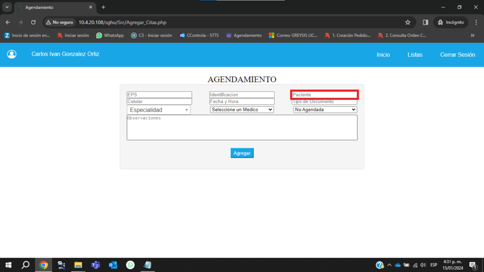
Task: Focus the Paciente input field
Action: (x=324, y=95)
